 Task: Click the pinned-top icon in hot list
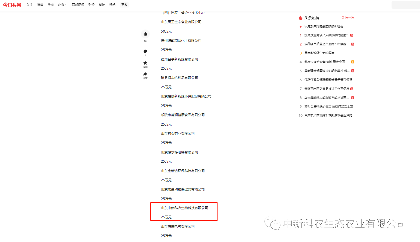301,26
